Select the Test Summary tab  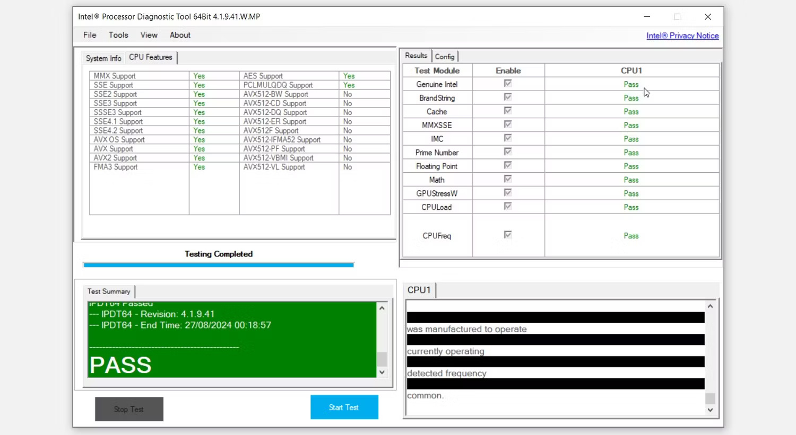pyautogui.click(x=109, y=291)
